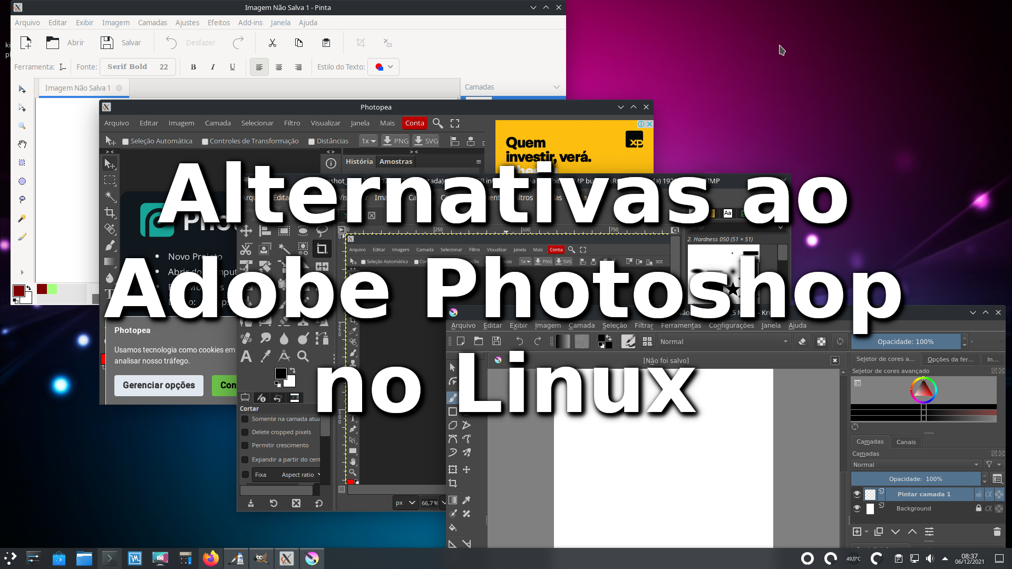Open layer blending mode Normal dropdown in Krita
The width and height of the screenshot is (1012, 569).
(916, 465)
